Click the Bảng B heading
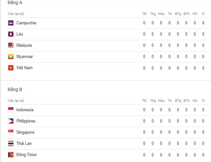The height and width of the screenshot is (162, 211). [15, 89]
